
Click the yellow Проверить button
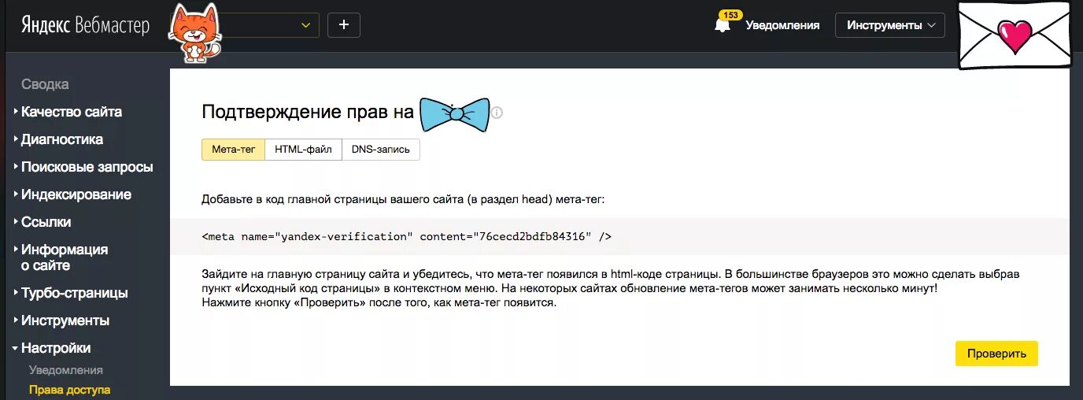(x=996, y=354)
